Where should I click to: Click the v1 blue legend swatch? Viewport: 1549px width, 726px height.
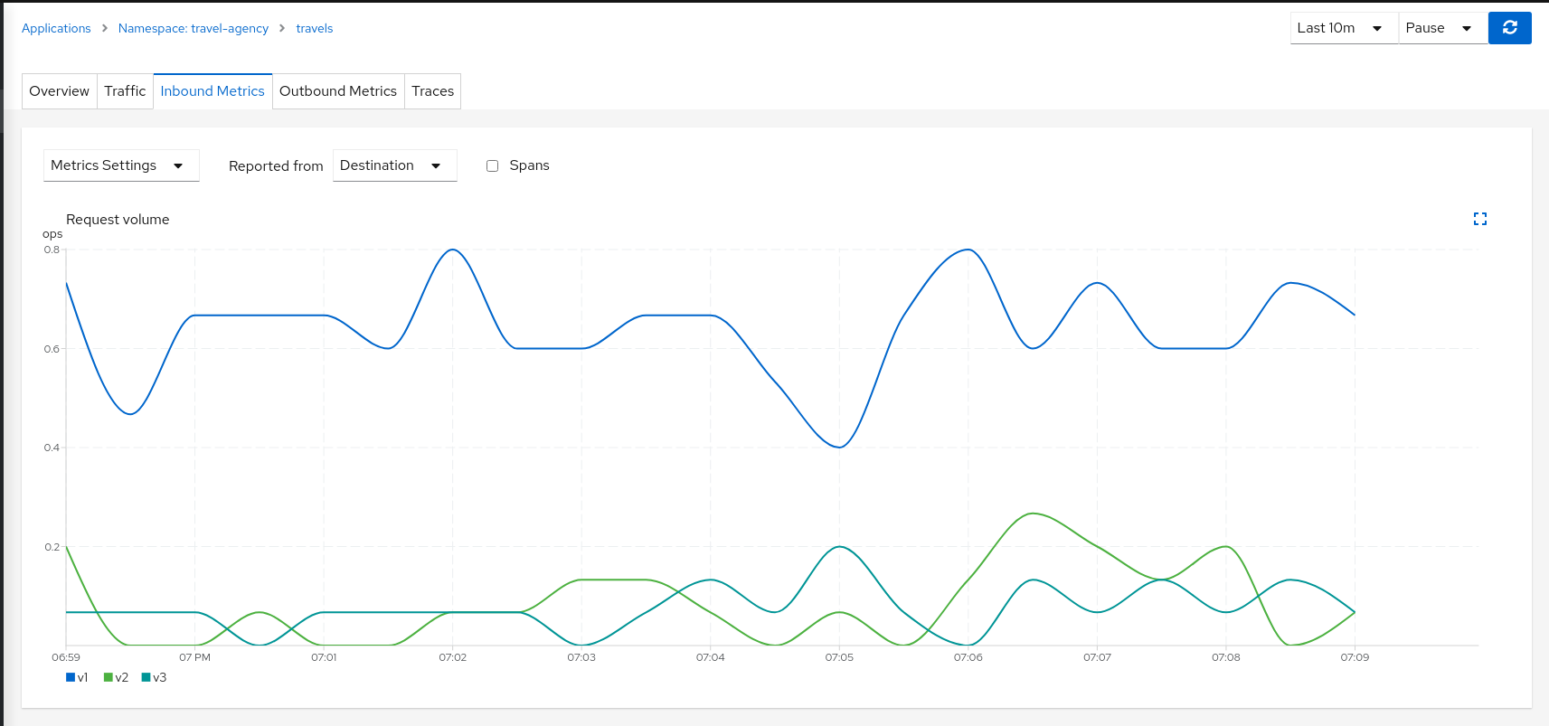coord(71,677)
